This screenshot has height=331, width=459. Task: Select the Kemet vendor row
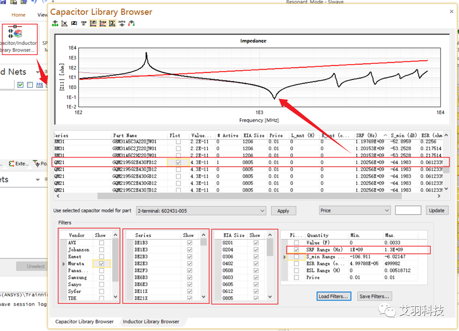86,257
